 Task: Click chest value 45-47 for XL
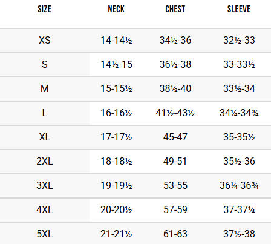click(175, 137)
